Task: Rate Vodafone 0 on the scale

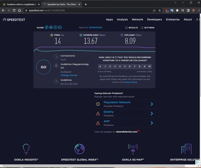Action: pyautogui.click(x=100, y=66)
